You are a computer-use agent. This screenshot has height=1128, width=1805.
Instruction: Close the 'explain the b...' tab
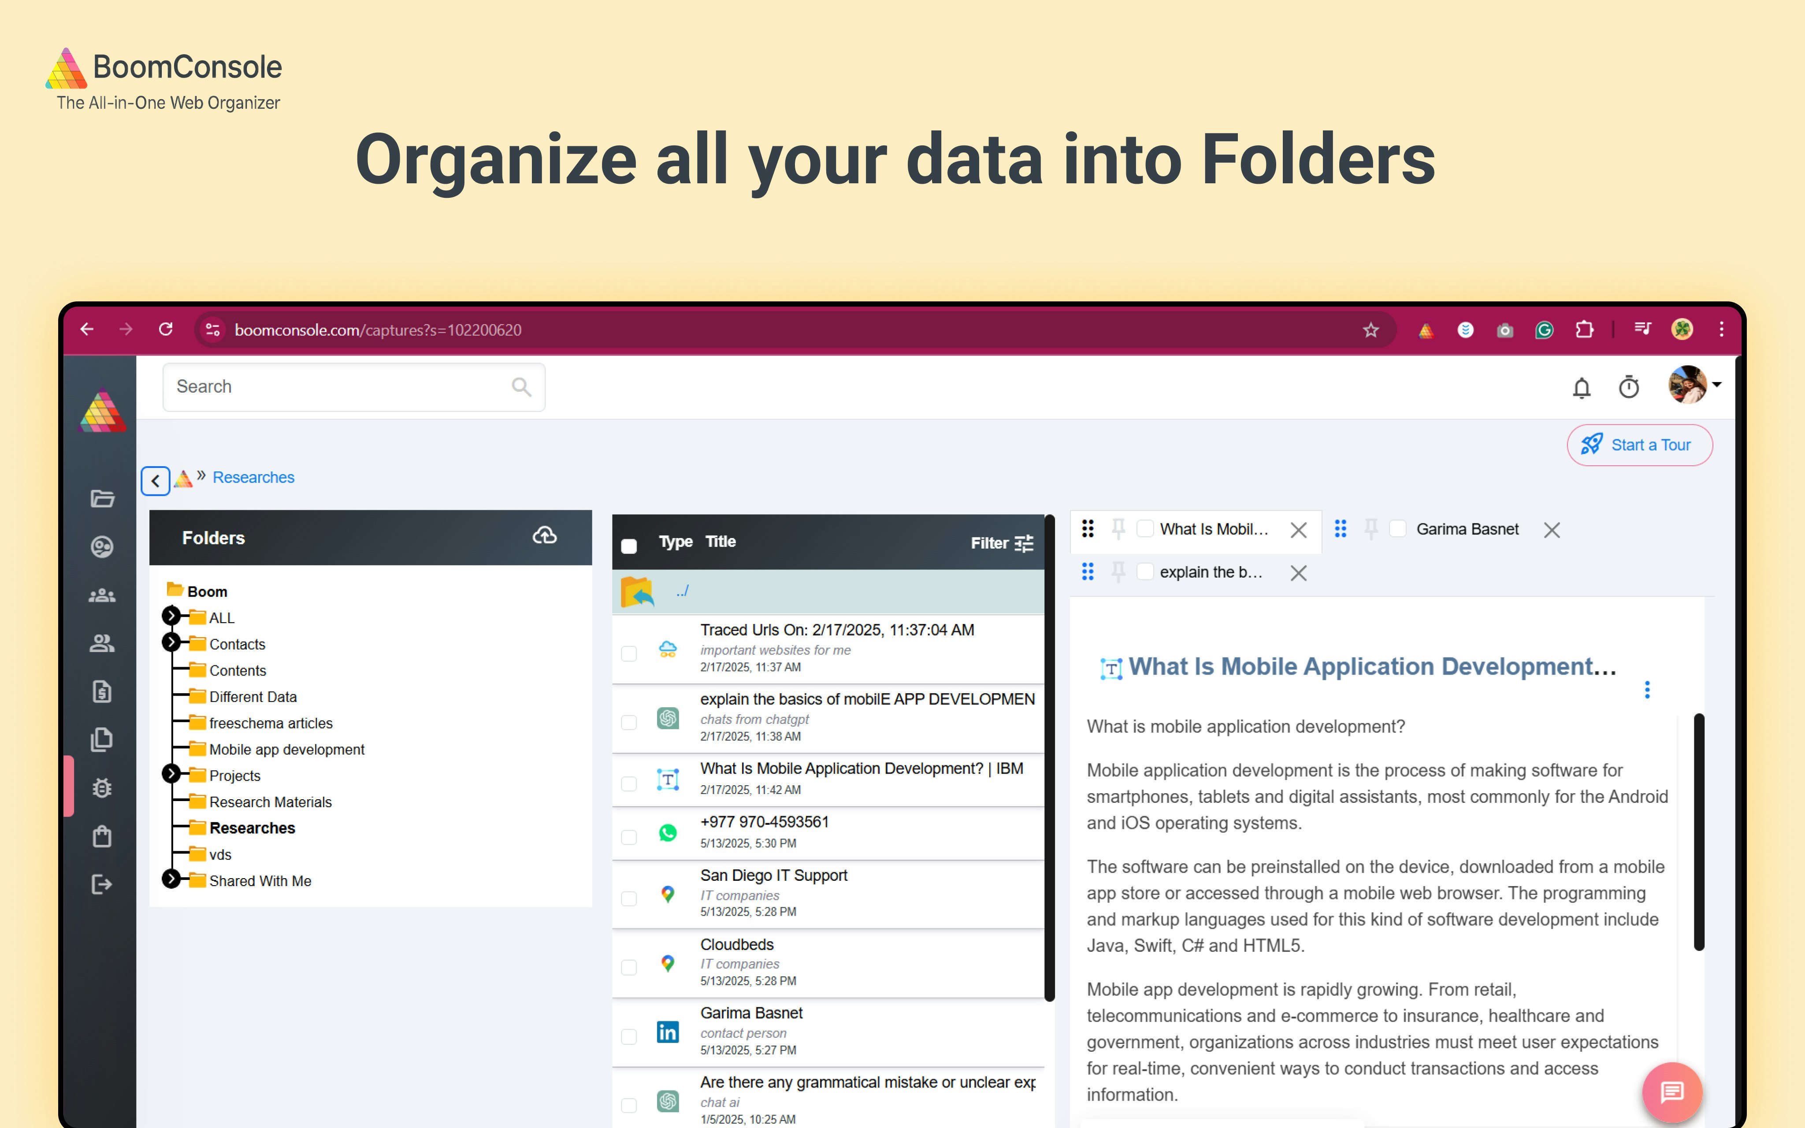1299,573
